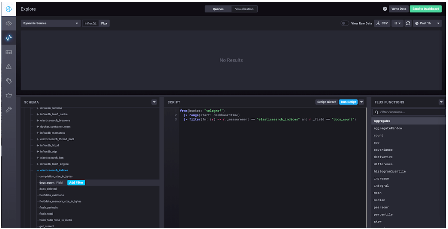This screenshot has height=229, width=448.
Task: Select median function
Action: point(379,200)
